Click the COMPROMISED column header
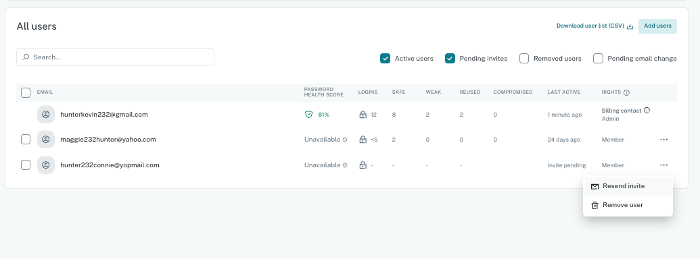The height and width of the screenshot is (259, 700). pos(513,92)
